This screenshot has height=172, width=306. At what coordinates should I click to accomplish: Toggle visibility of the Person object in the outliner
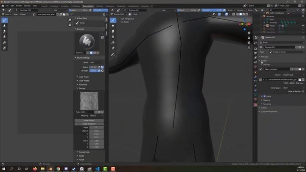coord(303,25)
